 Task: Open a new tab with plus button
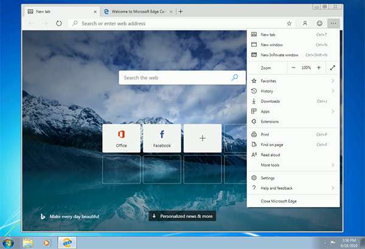(x=181, y=11)
